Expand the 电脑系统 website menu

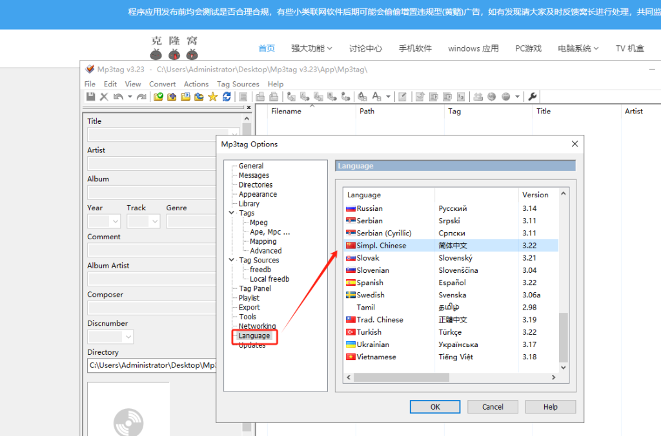point(578,48)
